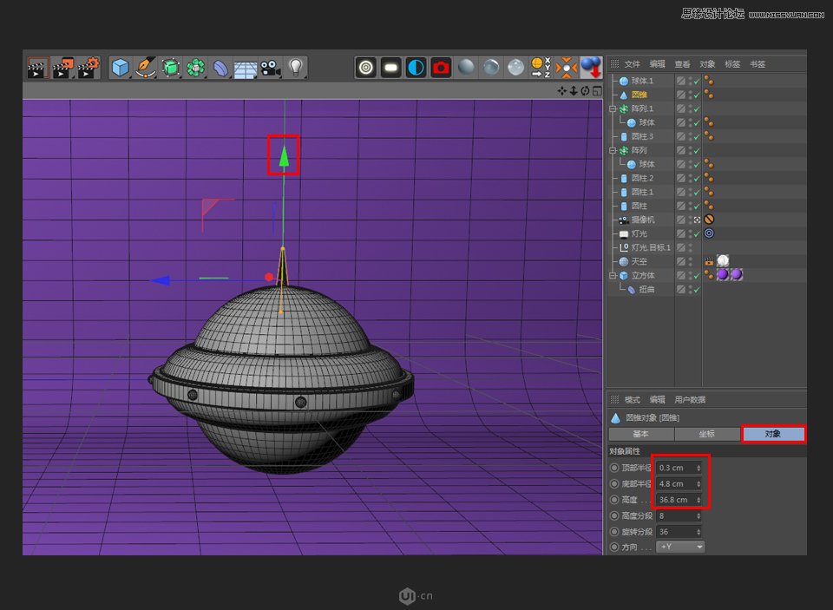
Task: Open the Edit Render Settings icon
Action: pyautogui.click(x=439, y=68)
